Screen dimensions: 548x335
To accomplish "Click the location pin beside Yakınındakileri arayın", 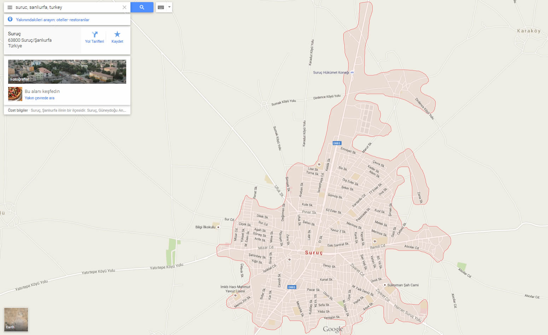I will [10, 19].
